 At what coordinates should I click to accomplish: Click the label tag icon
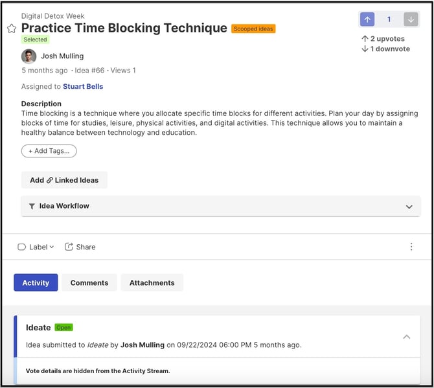coord(21,247)
